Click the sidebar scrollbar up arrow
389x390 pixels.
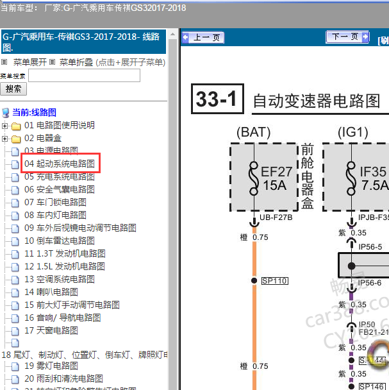coord(173,34)
